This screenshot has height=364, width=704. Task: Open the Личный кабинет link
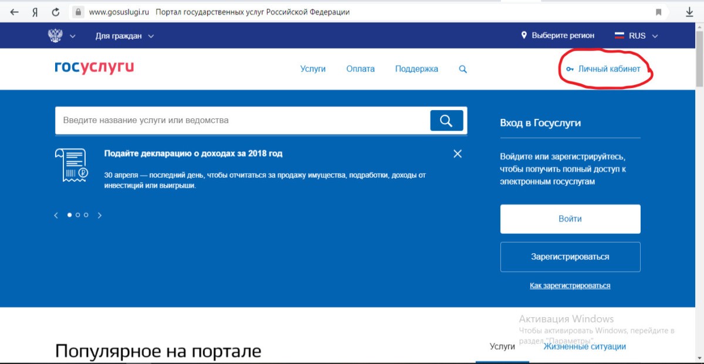click(x=609, y=69)
